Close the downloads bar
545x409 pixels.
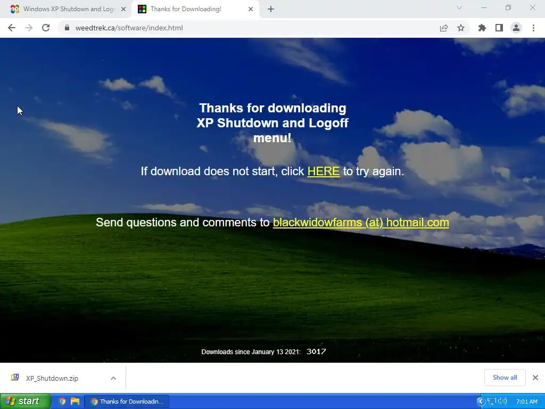(535, 378)
